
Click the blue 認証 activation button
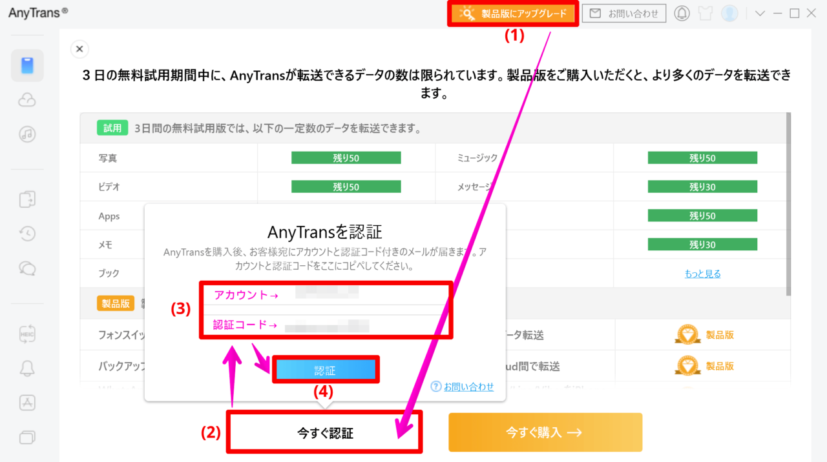(x=326, y=369)
